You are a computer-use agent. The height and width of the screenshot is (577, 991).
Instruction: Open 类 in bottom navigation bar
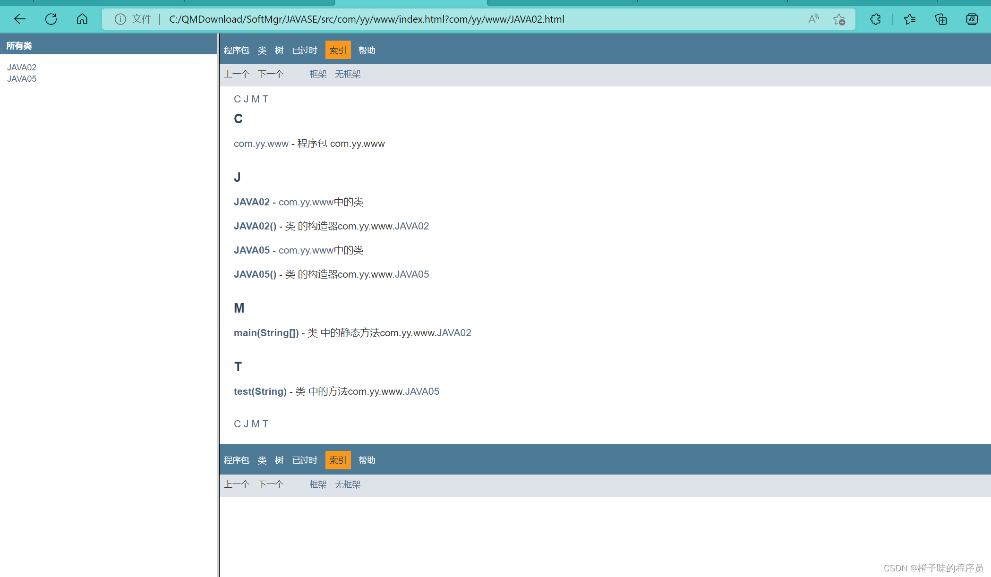(x=262, y=460)
